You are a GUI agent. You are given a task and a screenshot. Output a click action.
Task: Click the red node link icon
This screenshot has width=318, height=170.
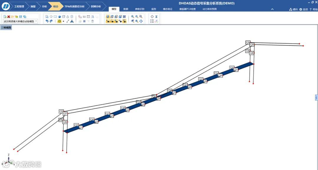(80, 16)
